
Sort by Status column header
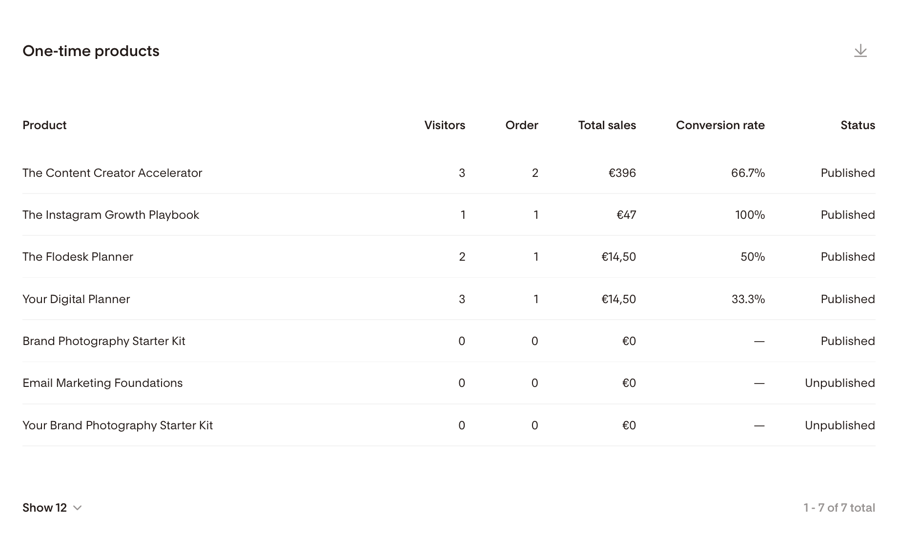[858, 125]
